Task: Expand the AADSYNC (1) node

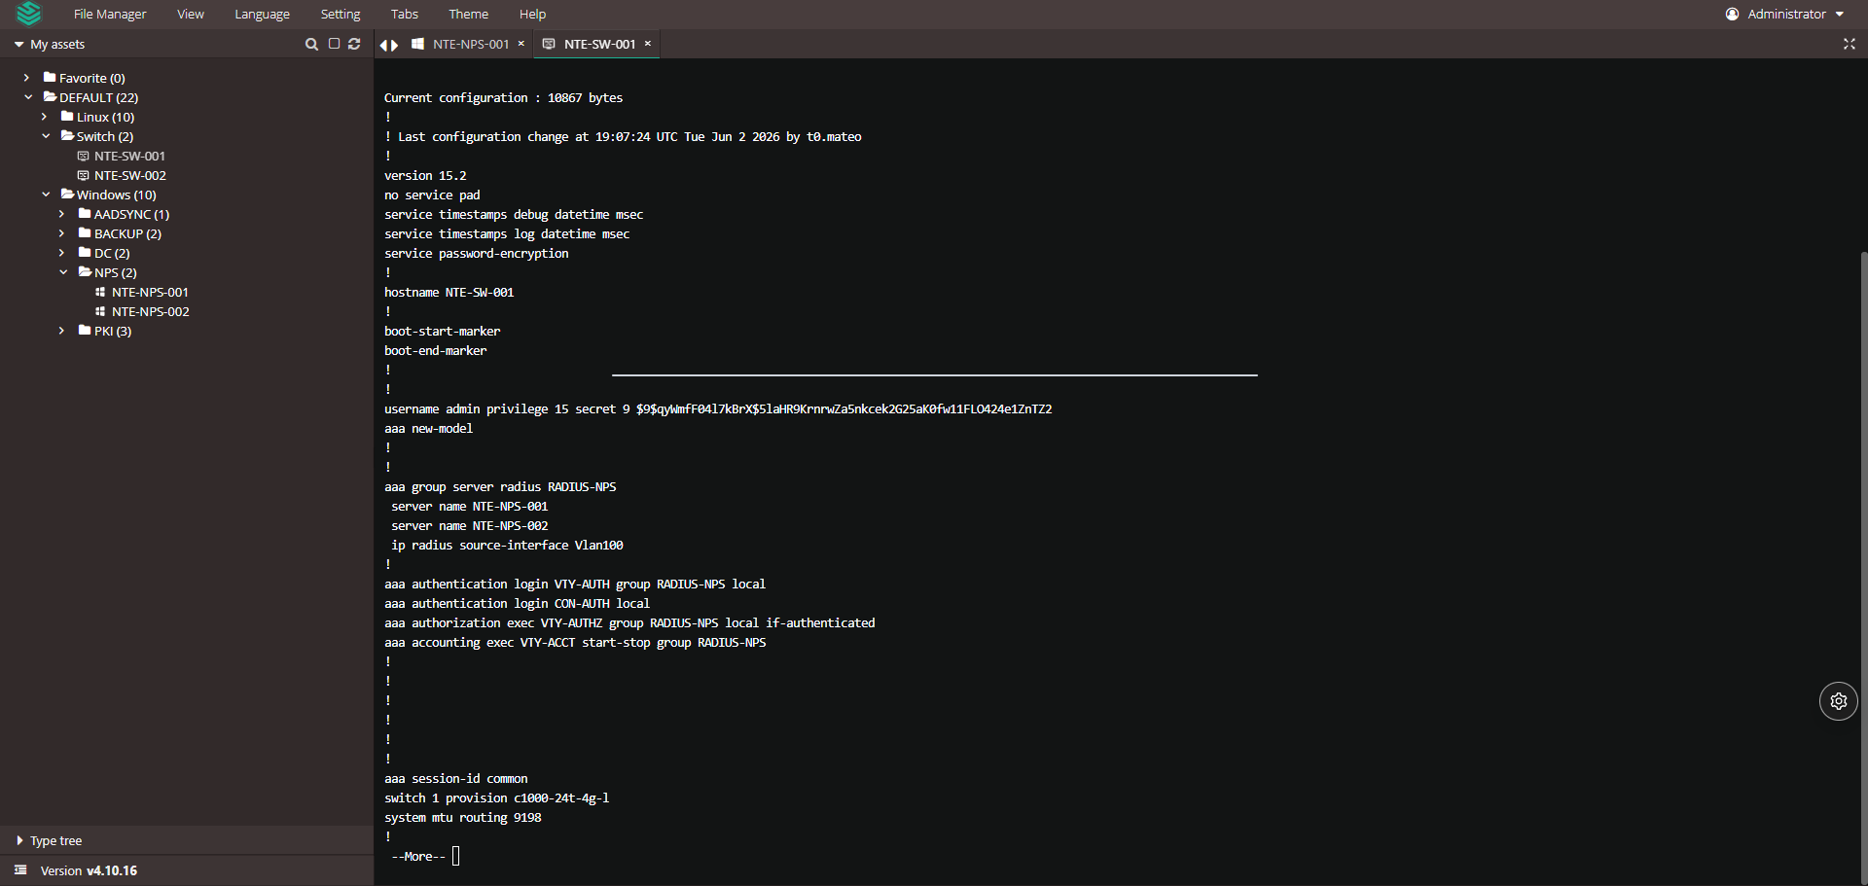Action: coord(62,214)
